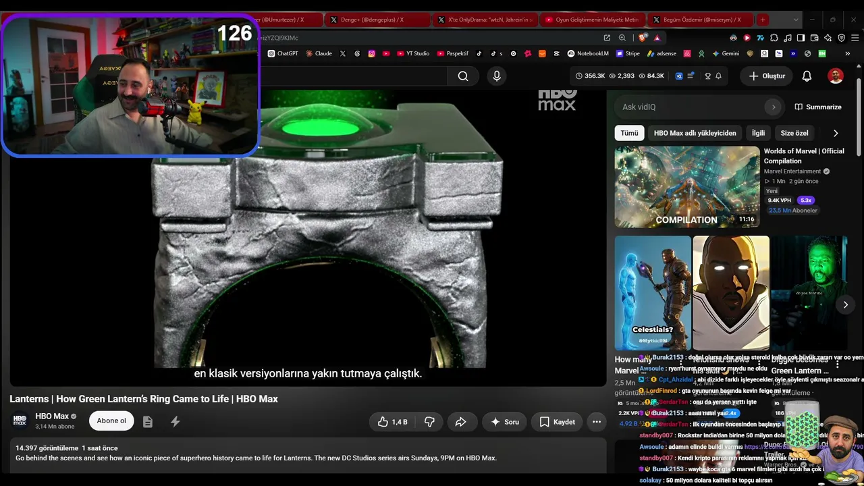Image resolution: width=864 pixels, height=486 pixels.
Task: Click the YouTube search magnifier button
Action: pos(463,76)
